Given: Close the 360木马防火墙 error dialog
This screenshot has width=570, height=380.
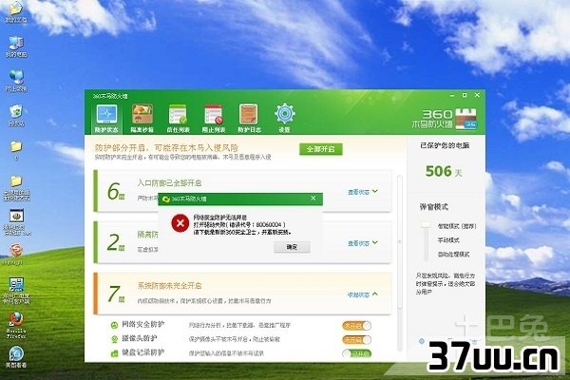Looking at the screenshot, I should click(313, 199).
